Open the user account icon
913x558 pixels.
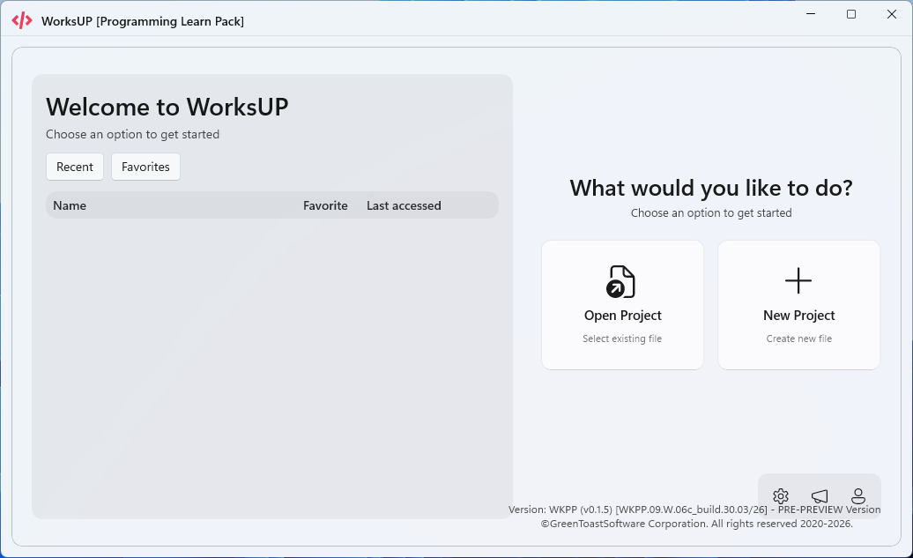(x=858, y=495)
